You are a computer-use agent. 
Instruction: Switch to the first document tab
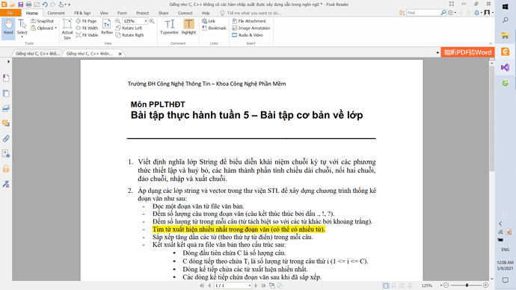coord(37,54)
